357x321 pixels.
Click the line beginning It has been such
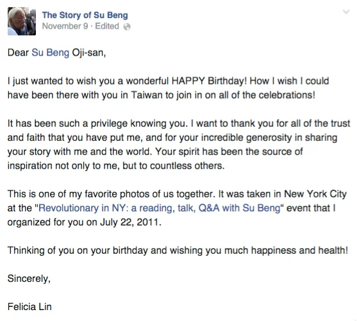(x=179, y=124)
